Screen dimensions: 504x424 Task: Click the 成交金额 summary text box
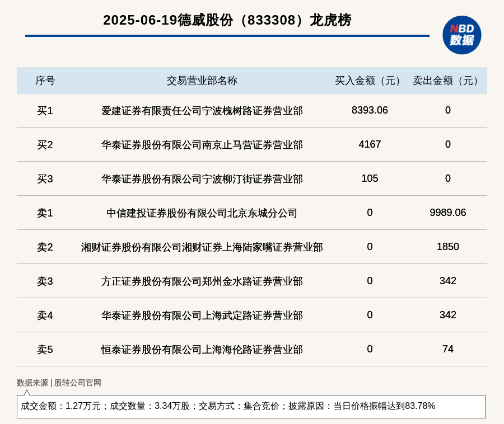[x=251, y=406]
